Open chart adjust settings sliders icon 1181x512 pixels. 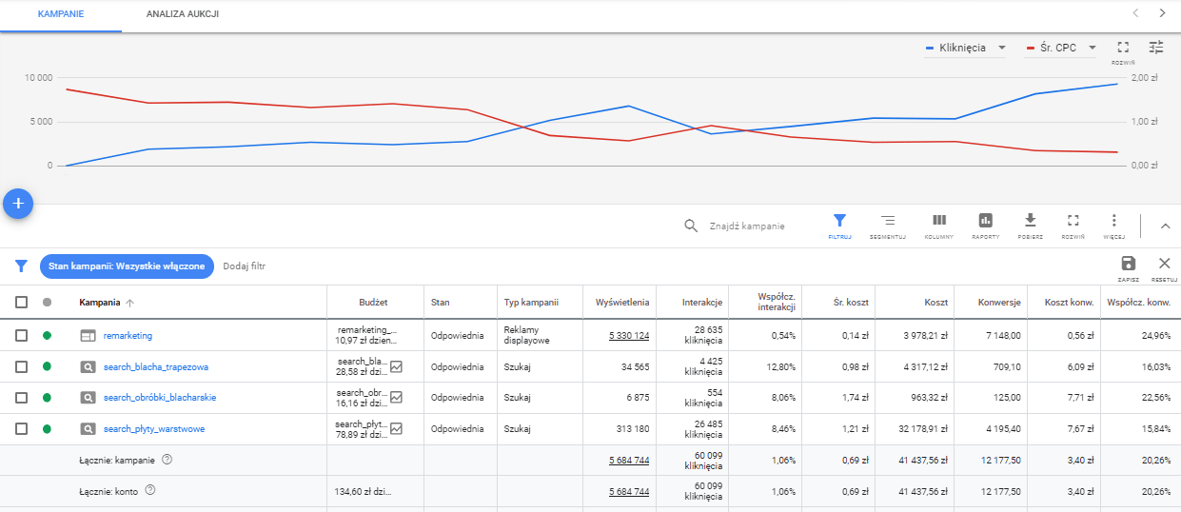point(1156,47)
